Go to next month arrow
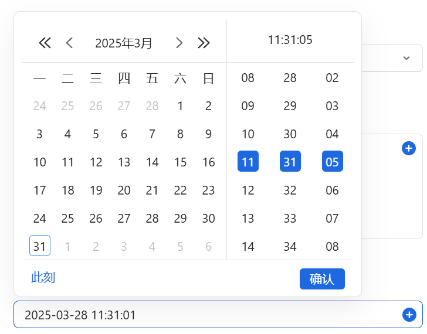This screenshot has height=334, width=427. (179, 43)
